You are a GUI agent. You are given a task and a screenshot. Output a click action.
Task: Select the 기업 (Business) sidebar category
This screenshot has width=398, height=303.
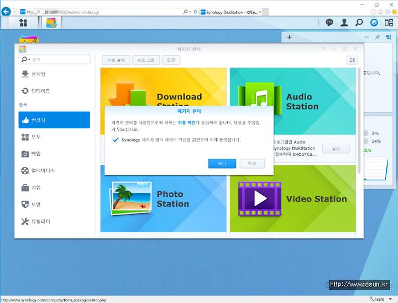[x=54, y=187]
